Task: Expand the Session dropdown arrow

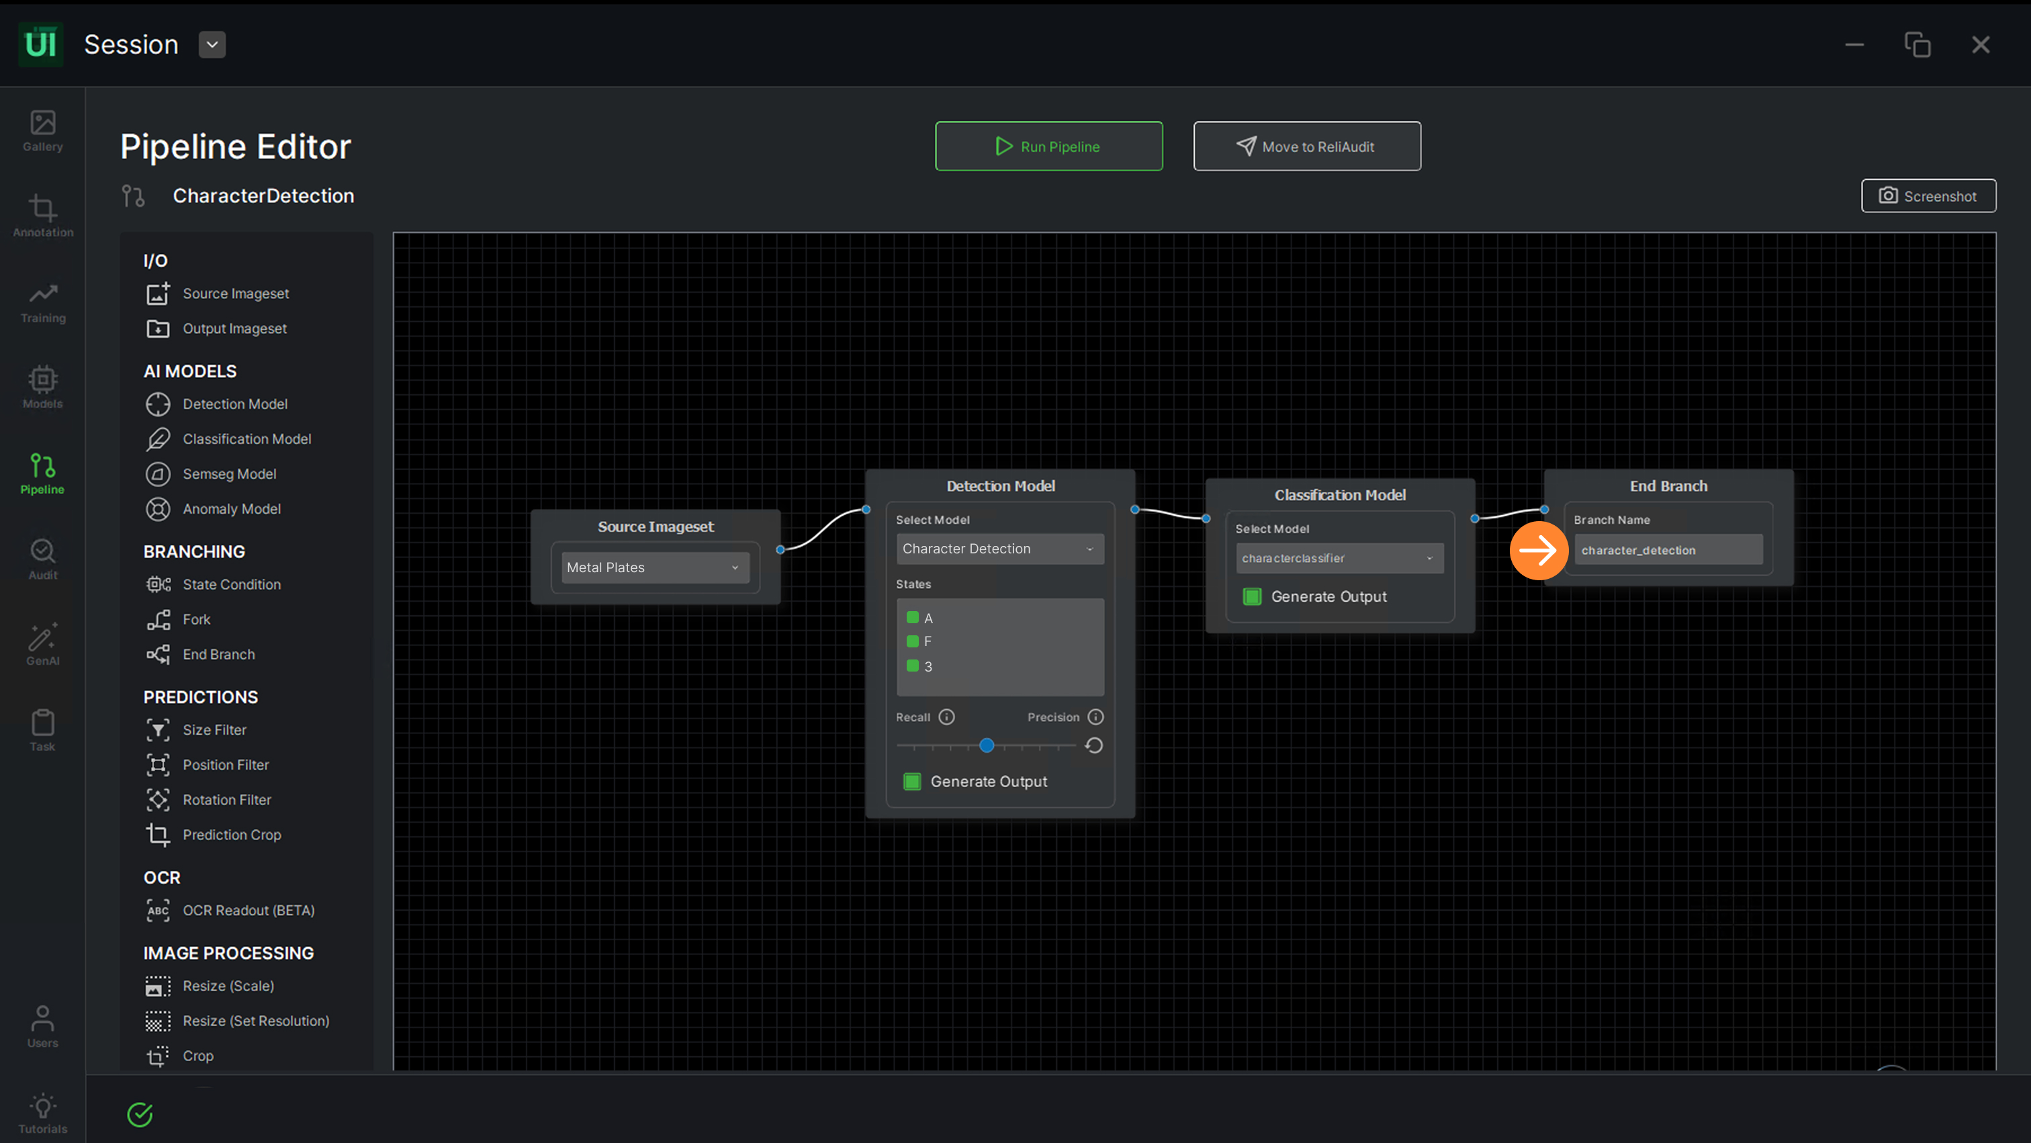Action: [x=212, y=45]
